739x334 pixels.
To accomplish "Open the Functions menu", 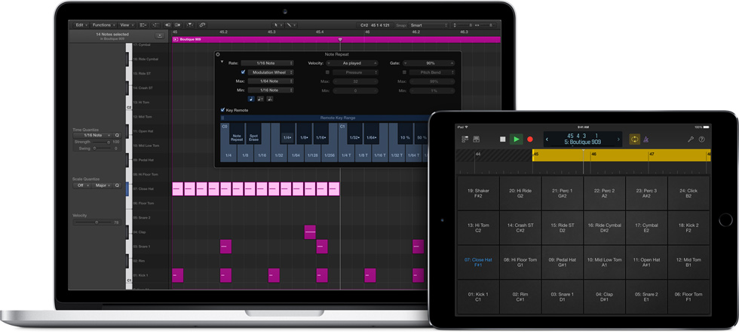I will 103,25.
